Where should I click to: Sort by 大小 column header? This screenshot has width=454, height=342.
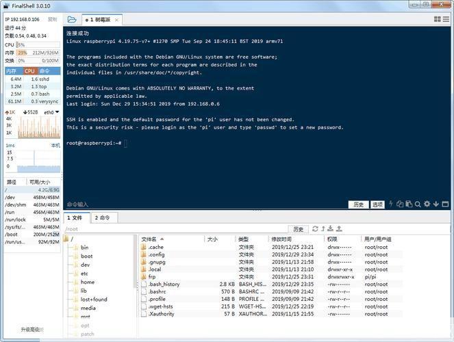click(220, 239)
